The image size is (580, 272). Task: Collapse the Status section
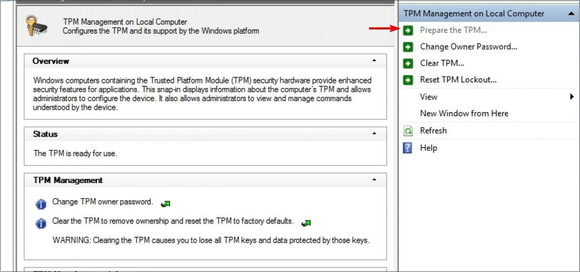374,134
